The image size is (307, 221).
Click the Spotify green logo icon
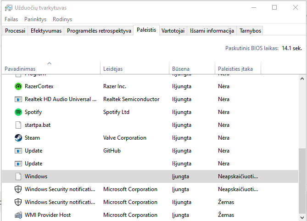point(18,112)
